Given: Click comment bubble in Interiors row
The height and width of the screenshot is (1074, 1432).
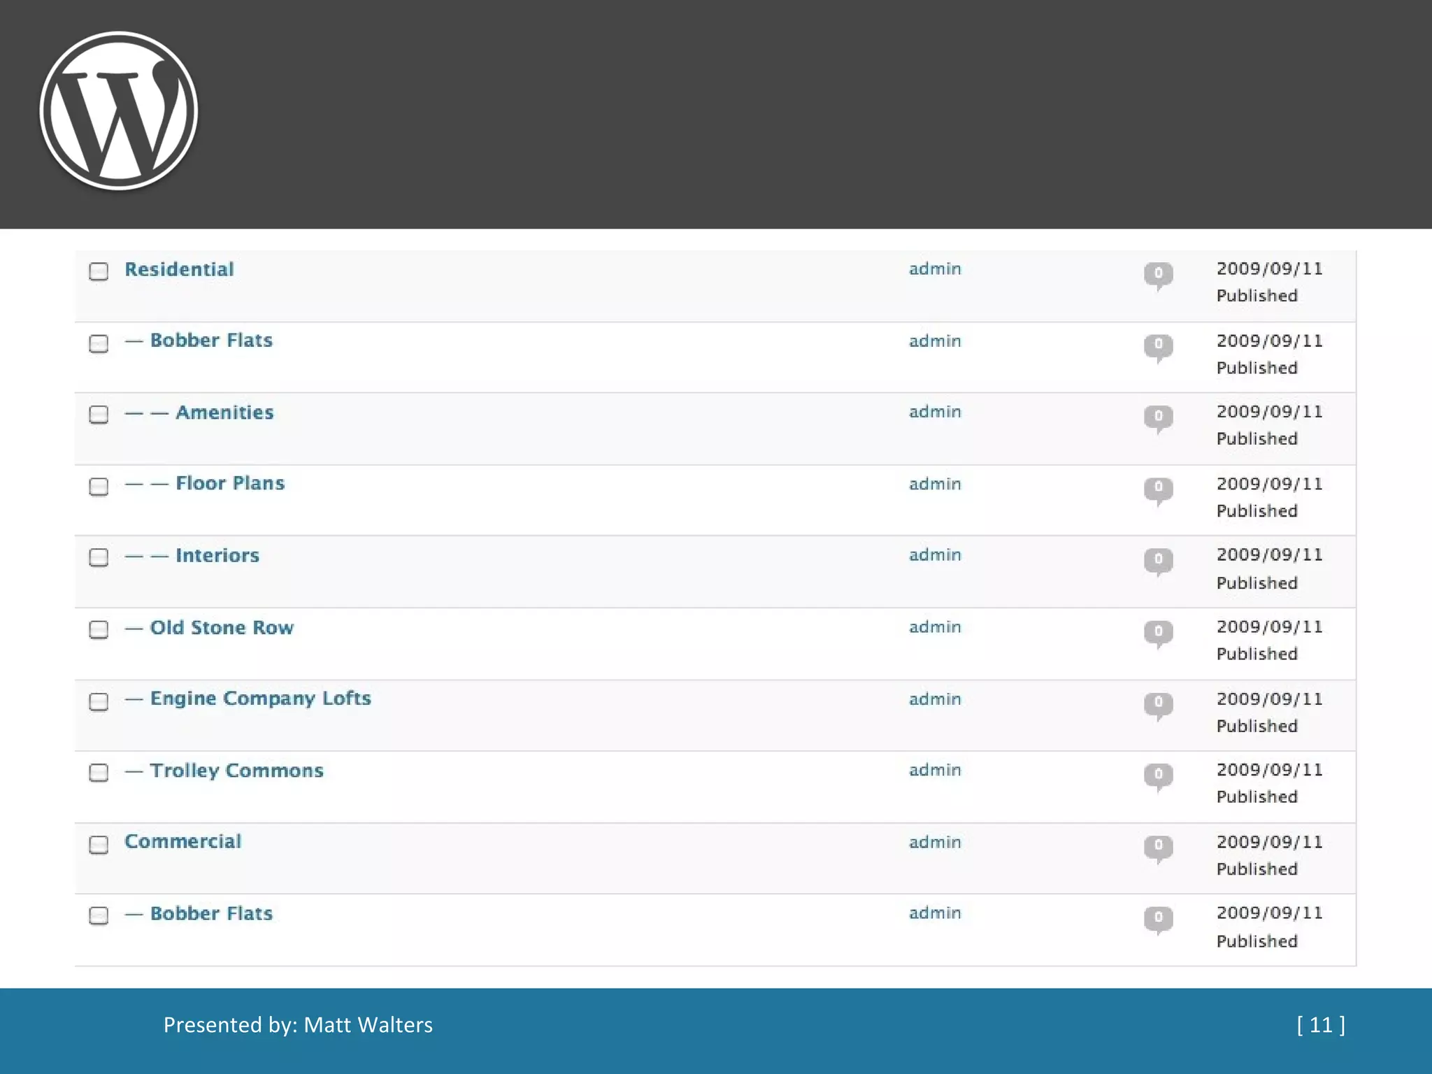Looking at the screenshot, I should click(x=1158, y=561).
